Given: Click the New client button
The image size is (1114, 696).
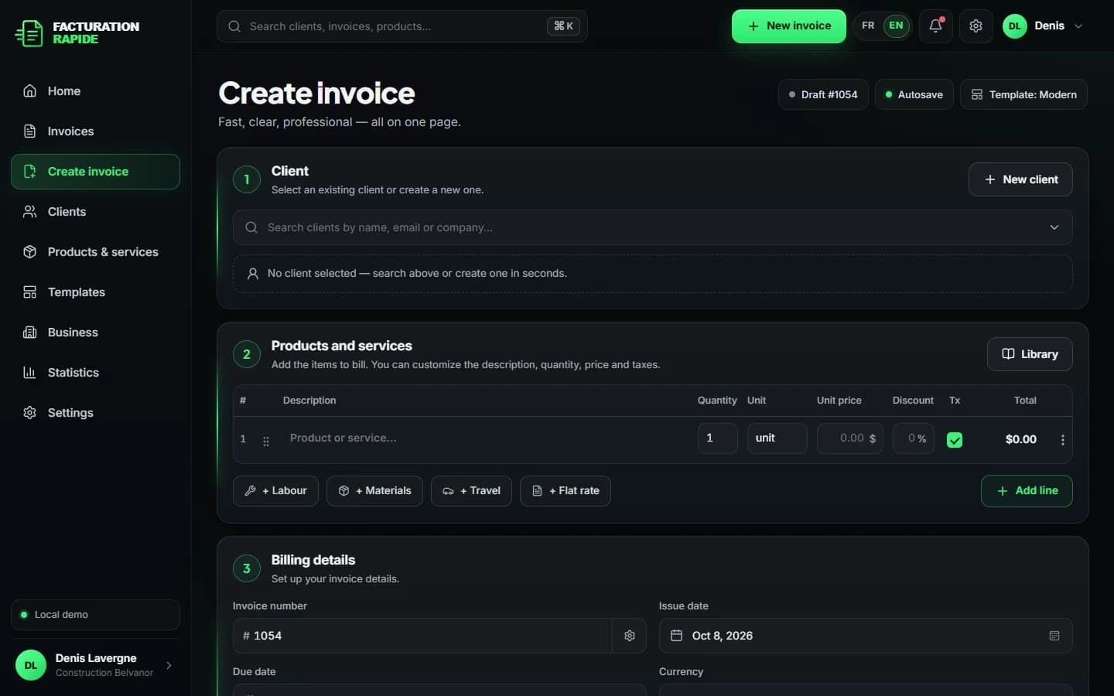Looking at the screenshot, I should pyautogui.click(x=1020, y=179).
